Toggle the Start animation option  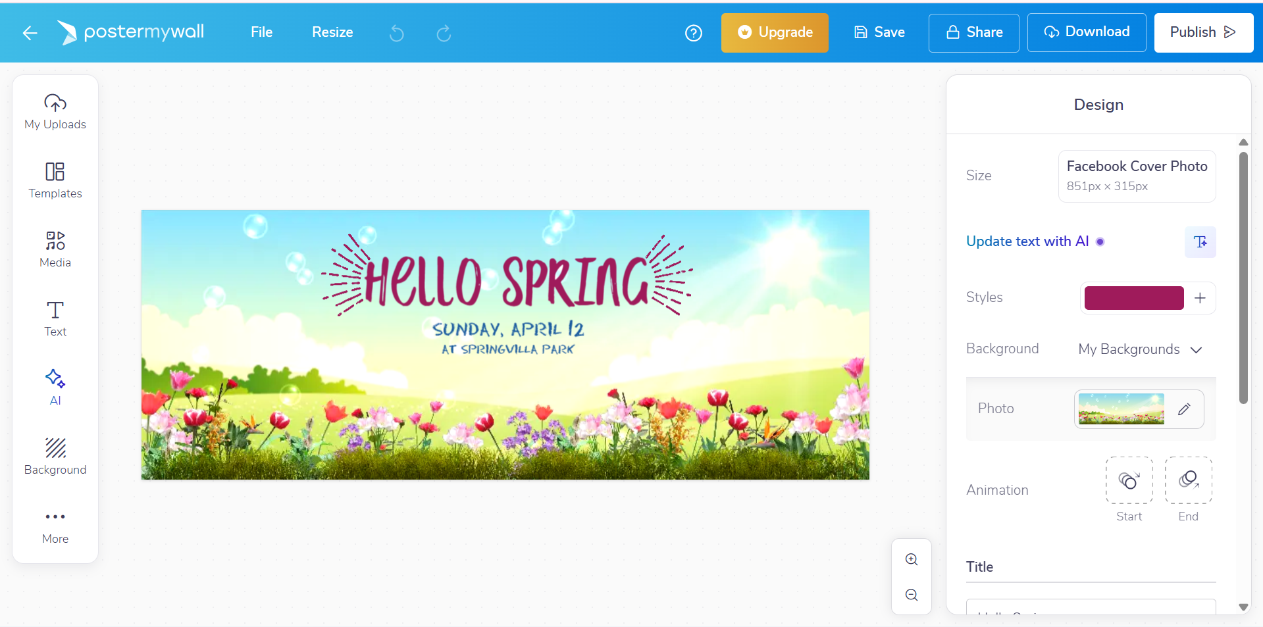(1128, 480)
